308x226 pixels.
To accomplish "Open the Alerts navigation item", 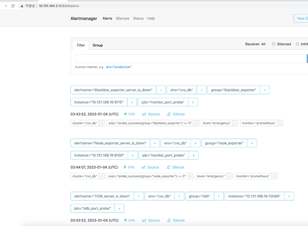I will 107,19.
